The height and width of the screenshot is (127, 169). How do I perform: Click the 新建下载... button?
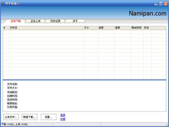[x=30, y=117]
